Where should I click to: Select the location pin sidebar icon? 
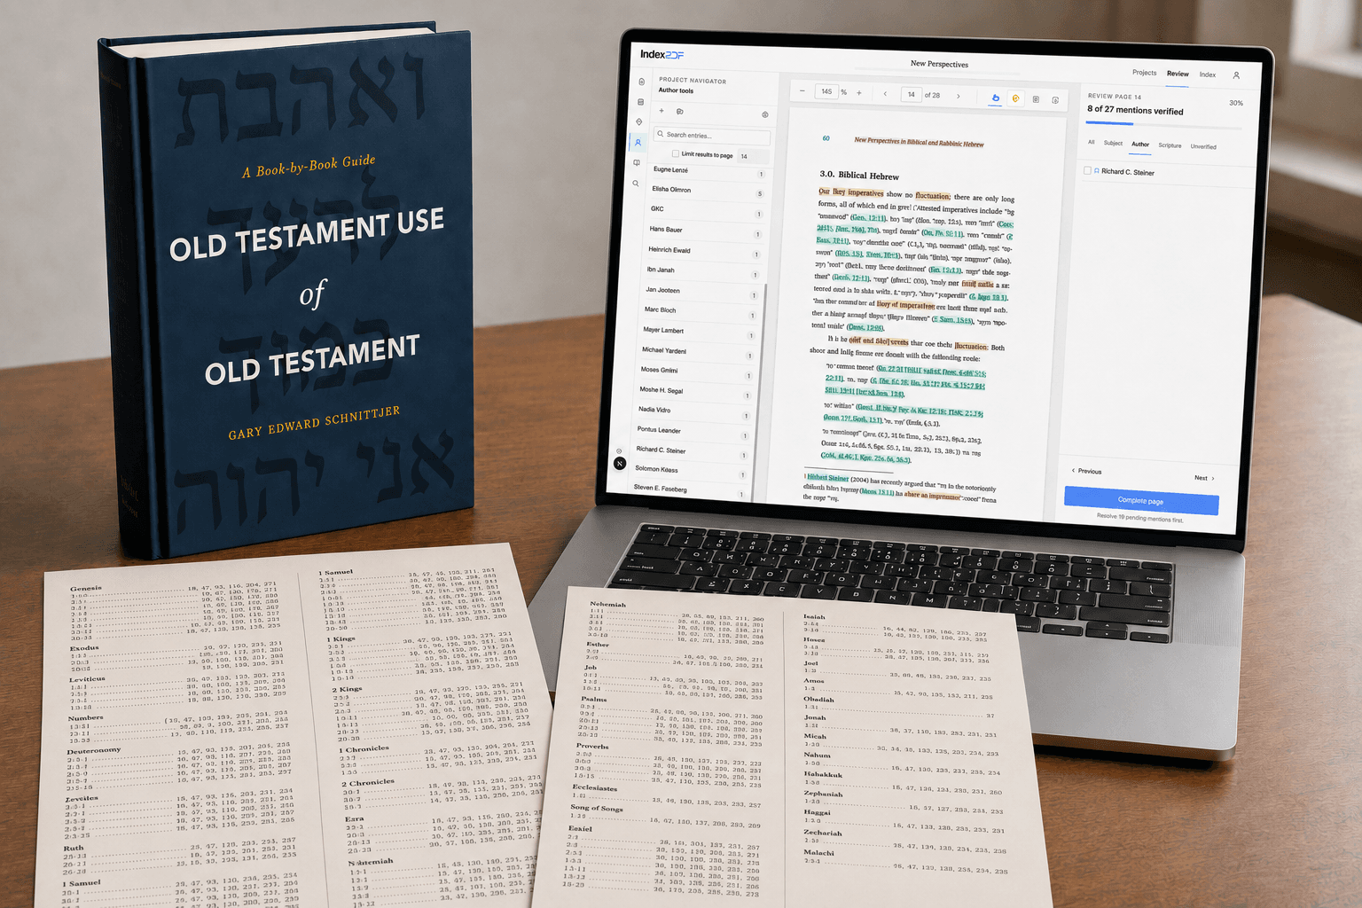639,122
